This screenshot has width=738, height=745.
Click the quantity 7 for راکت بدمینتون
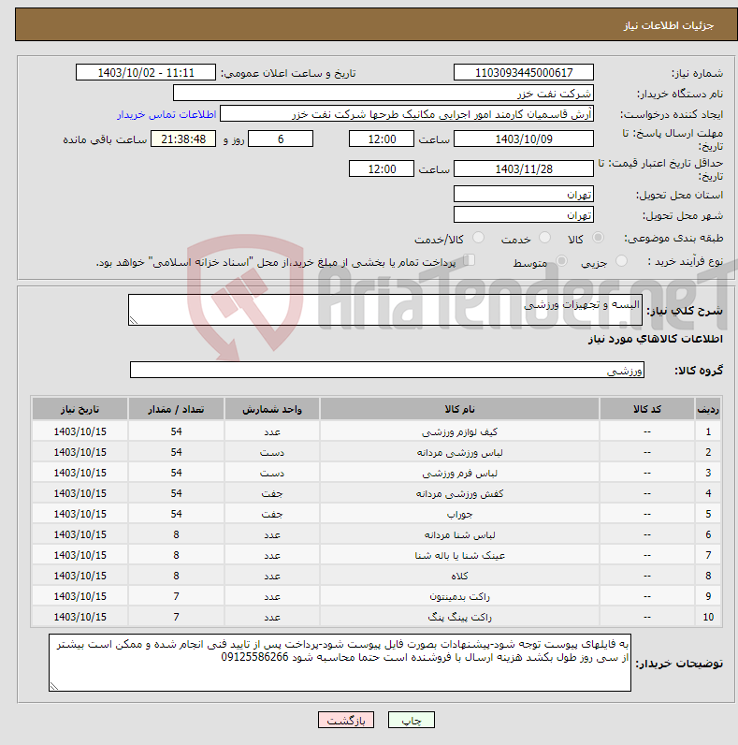click(176, 596)
